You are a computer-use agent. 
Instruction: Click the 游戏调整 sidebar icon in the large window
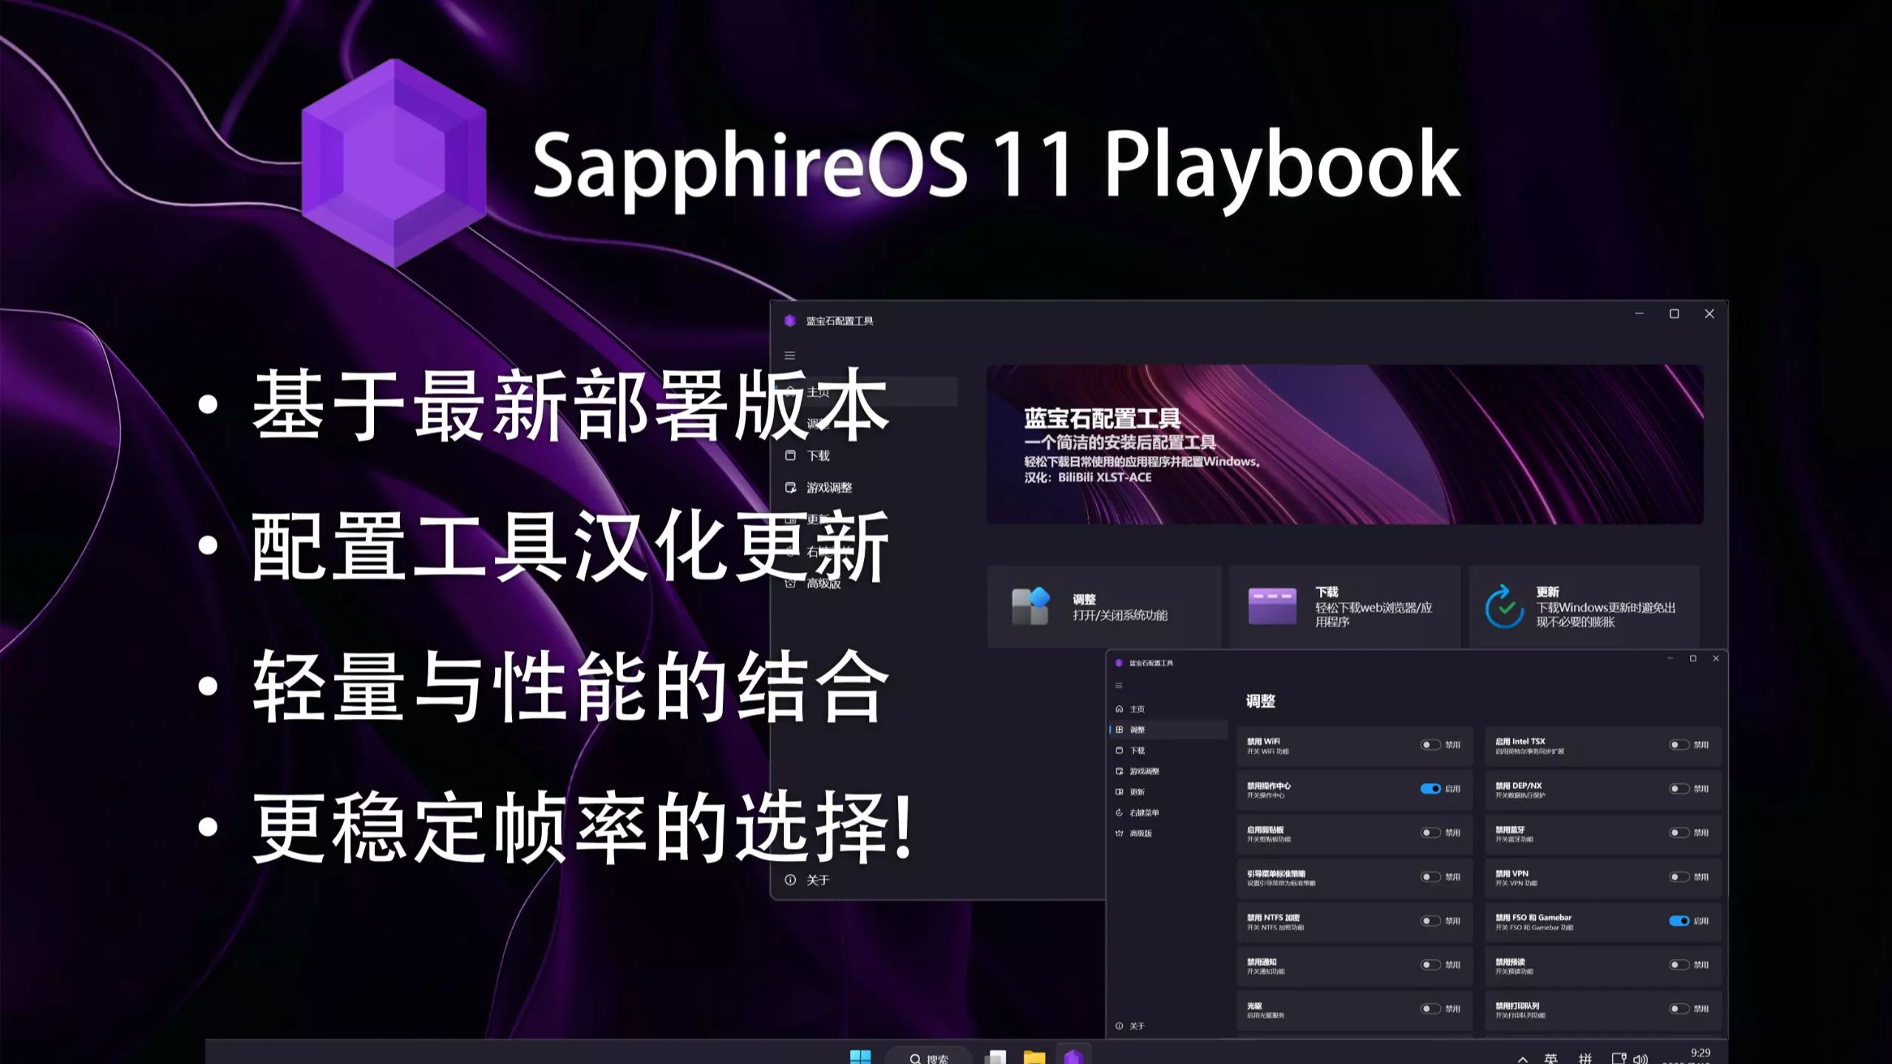(x=790, y=488)
